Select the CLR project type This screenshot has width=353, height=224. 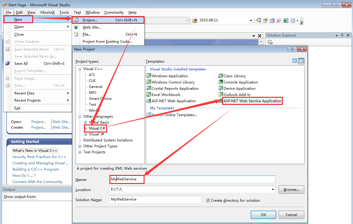pos(92,81)
